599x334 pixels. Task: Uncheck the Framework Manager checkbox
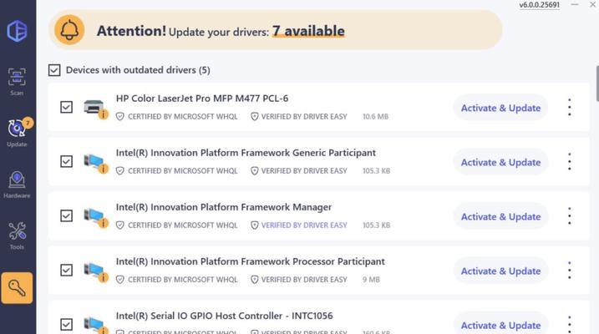pyautogui.click(x=67, y=215)
